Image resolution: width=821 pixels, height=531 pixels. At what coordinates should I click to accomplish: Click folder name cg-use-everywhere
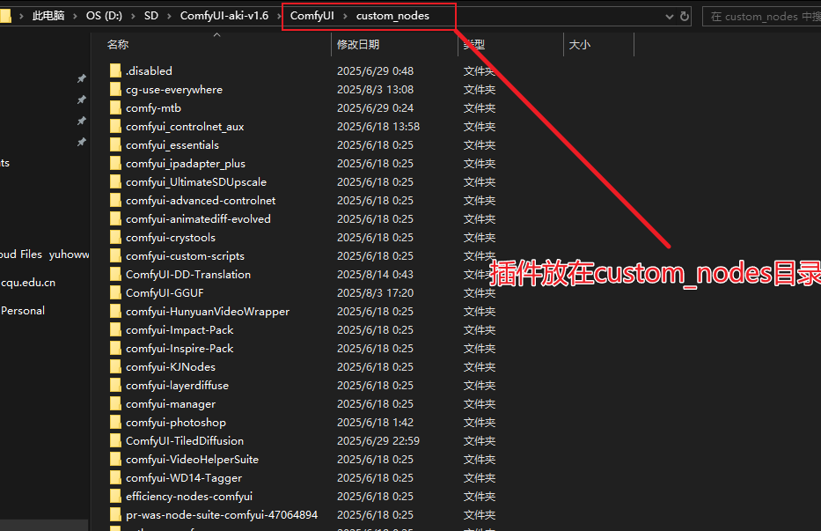[174, 90]
